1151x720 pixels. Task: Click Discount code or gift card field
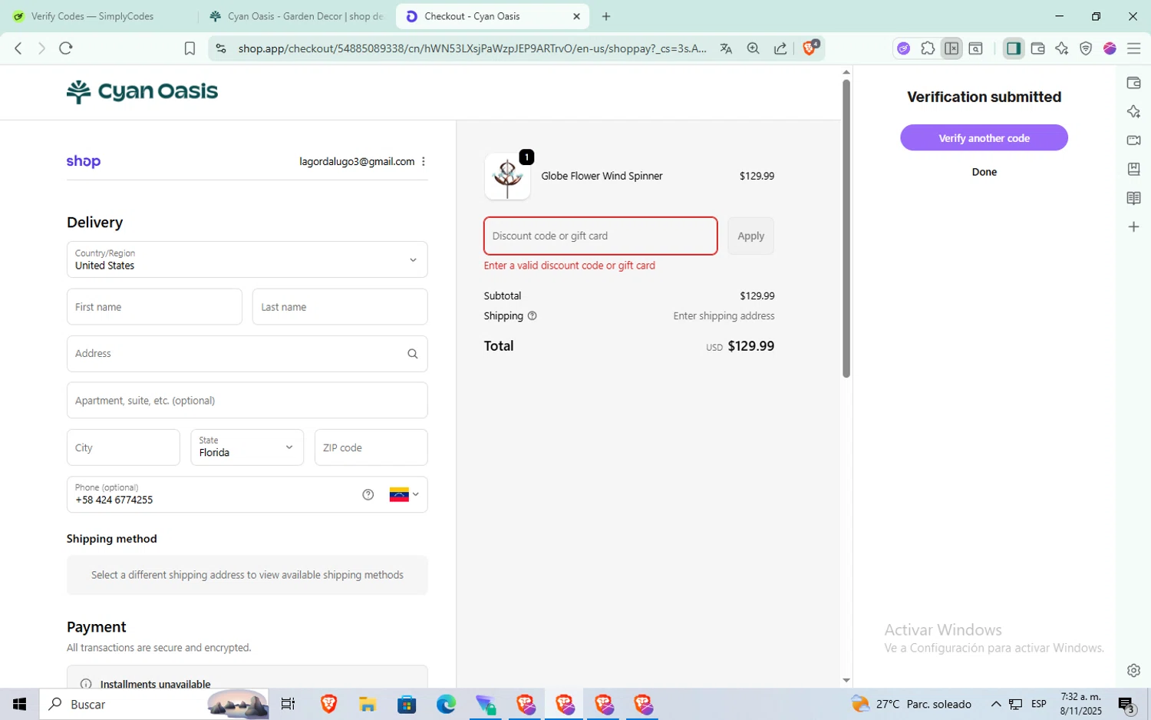click(600, 236)
